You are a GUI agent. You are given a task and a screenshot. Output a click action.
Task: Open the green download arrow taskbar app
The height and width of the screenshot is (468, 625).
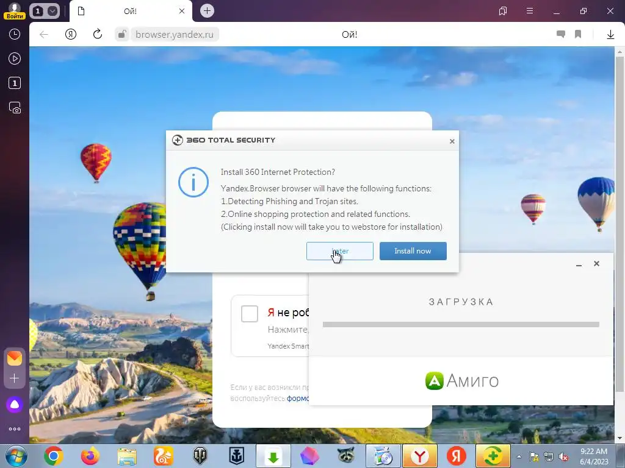273,456
